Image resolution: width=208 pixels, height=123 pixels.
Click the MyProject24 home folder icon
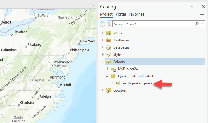click(113, 69)
